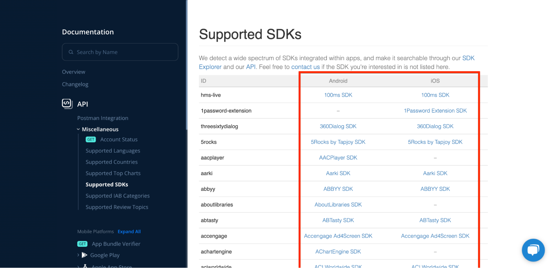The height and width of the screenshot is (268, 551).
Task: Click the Documentation sidebar title
Action: coord(88,32)
